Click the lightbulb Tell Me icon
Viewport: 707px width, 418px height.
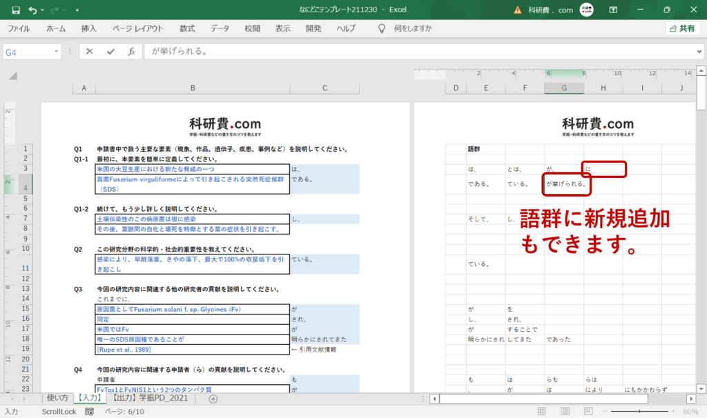[x=381, y=28]
